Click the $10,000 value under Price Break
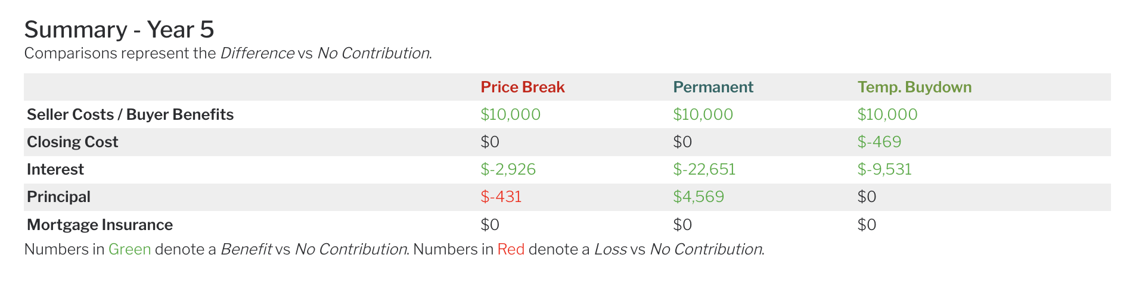This screenshot has height=298, width=1136. pyautogui.click(x=510, y=114)
